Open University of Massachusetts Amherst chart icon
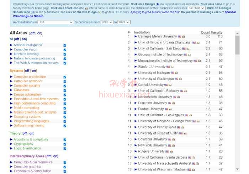This screenshot has height=174, width=249. 198,164
